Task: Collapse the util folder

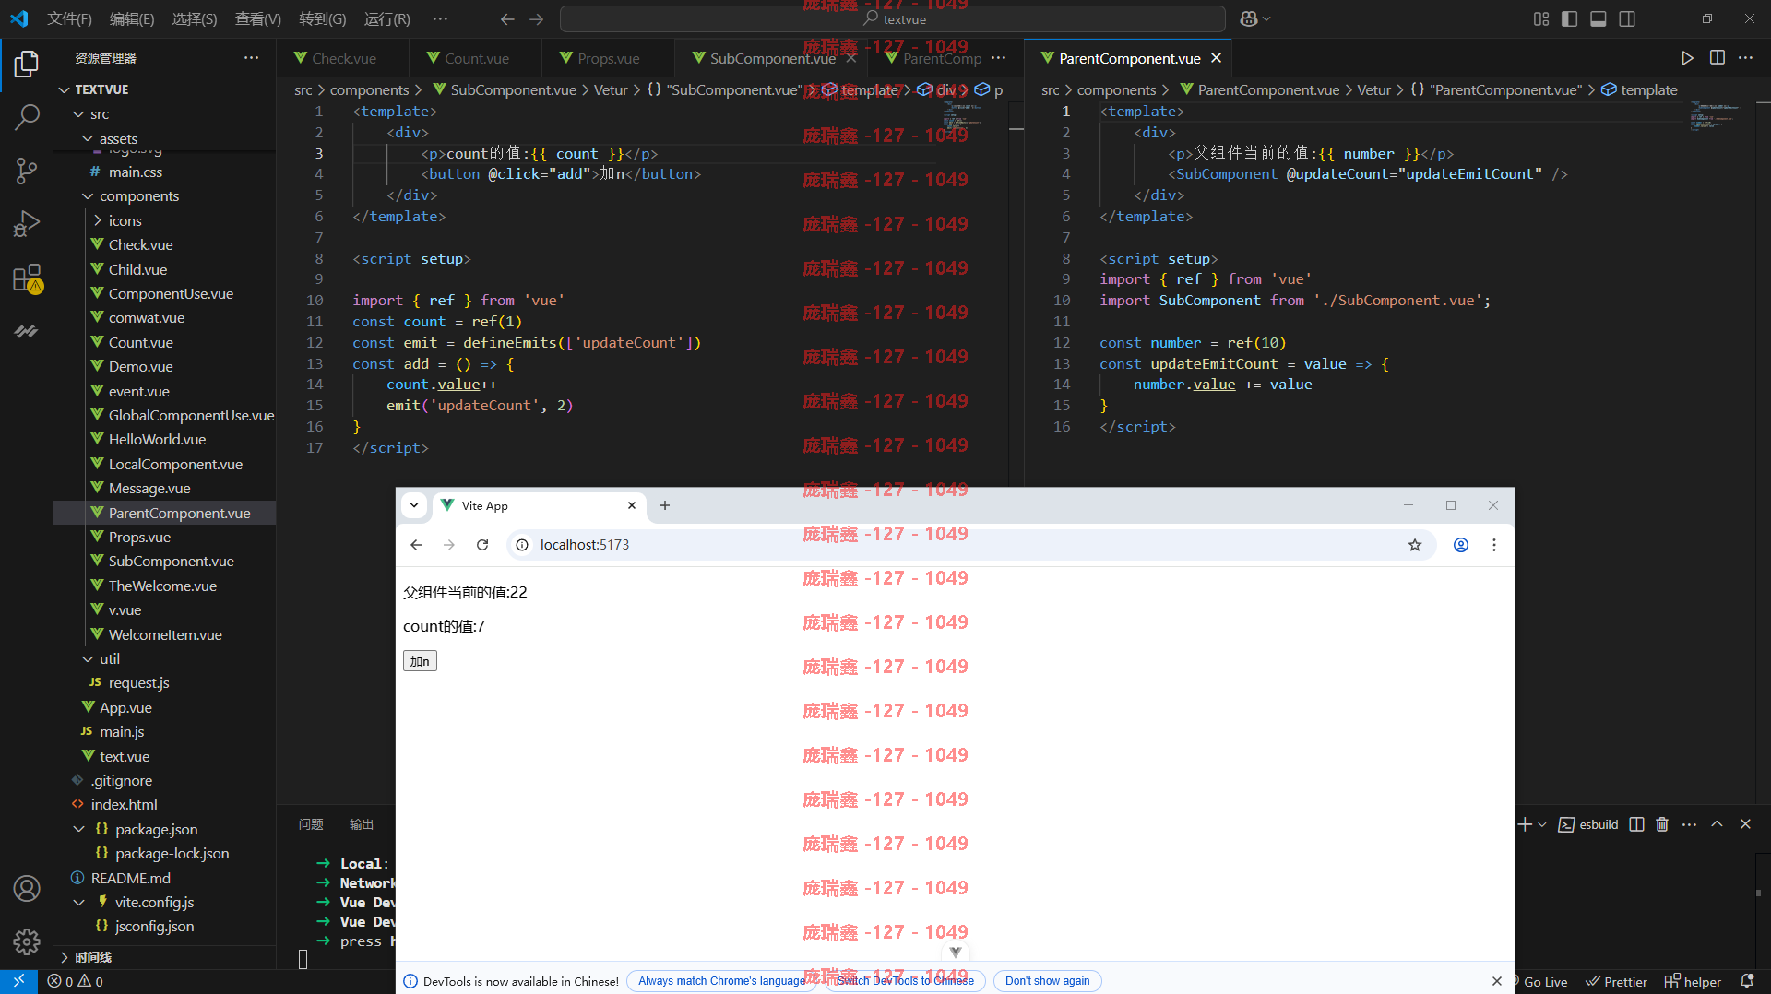Action: tap(89, 659)
